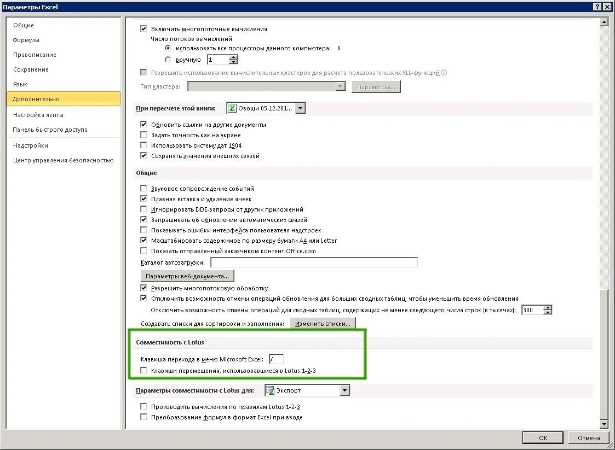
Task: Enable Преобразование формул в формат Excel
Action: pos(143,417)
